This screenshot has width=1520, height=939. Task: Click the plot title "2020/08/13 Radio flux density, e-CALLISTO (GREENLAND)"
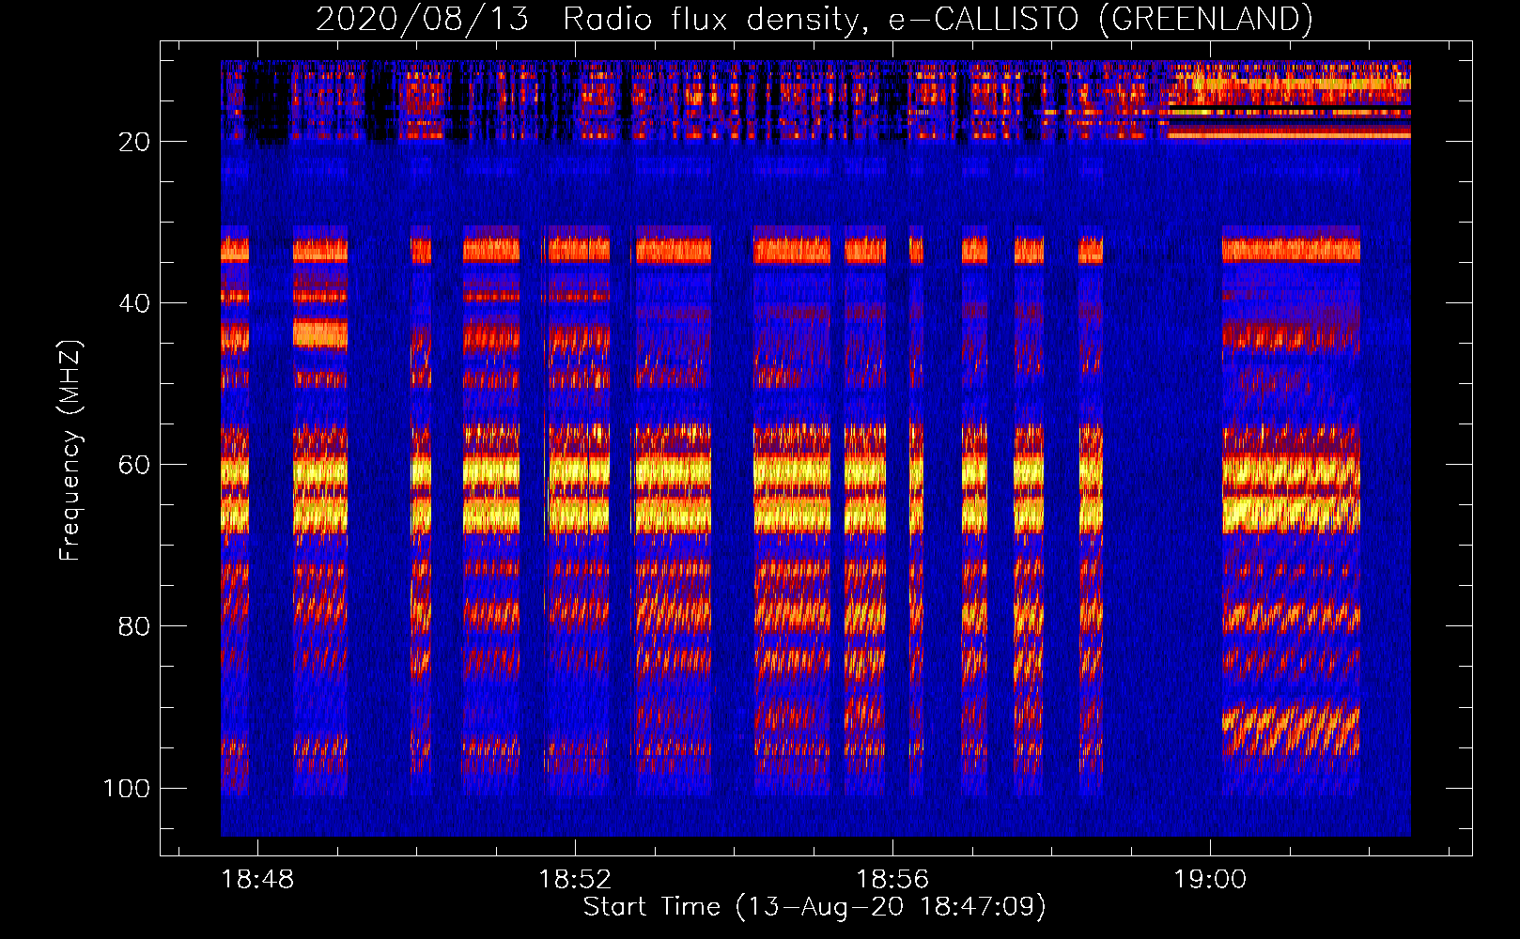814,19
